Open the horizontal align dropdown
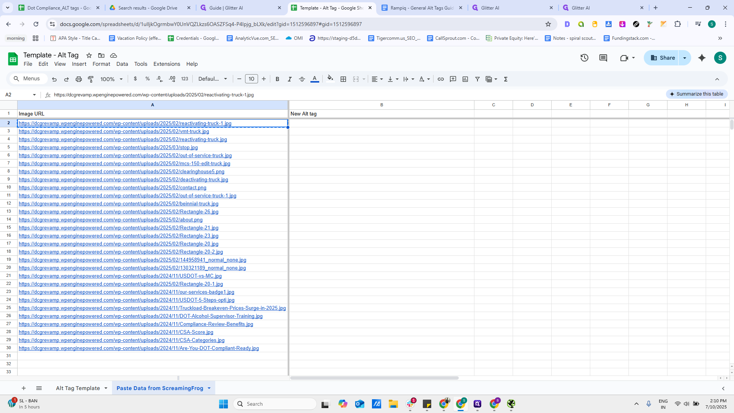The width and height of the screenshot is (734, 413). click(x=377, y=79)
